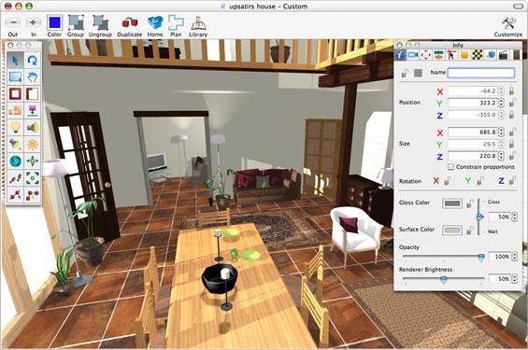The height and width of the screenshot is (350, 528).
Task: Switch to the camera tab in Info
Action: [412, 55]
